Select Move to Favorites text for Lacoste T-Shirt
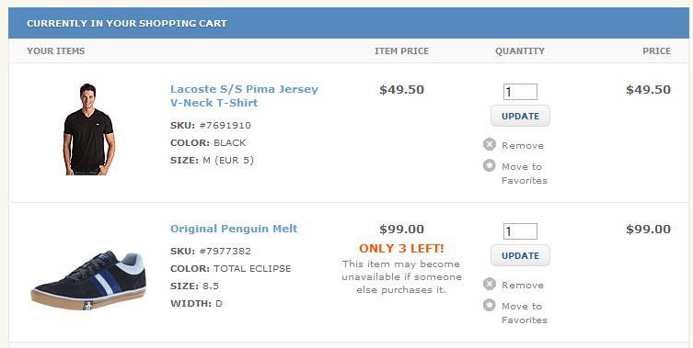This screenshot has height=348, width=693. point(525,174)
